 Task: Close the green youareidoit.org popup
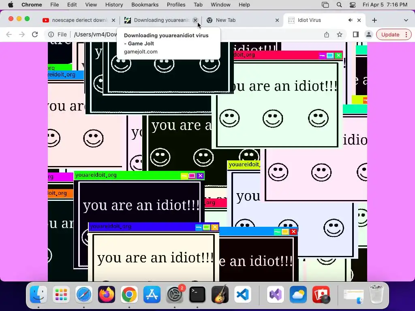(200, 176)
